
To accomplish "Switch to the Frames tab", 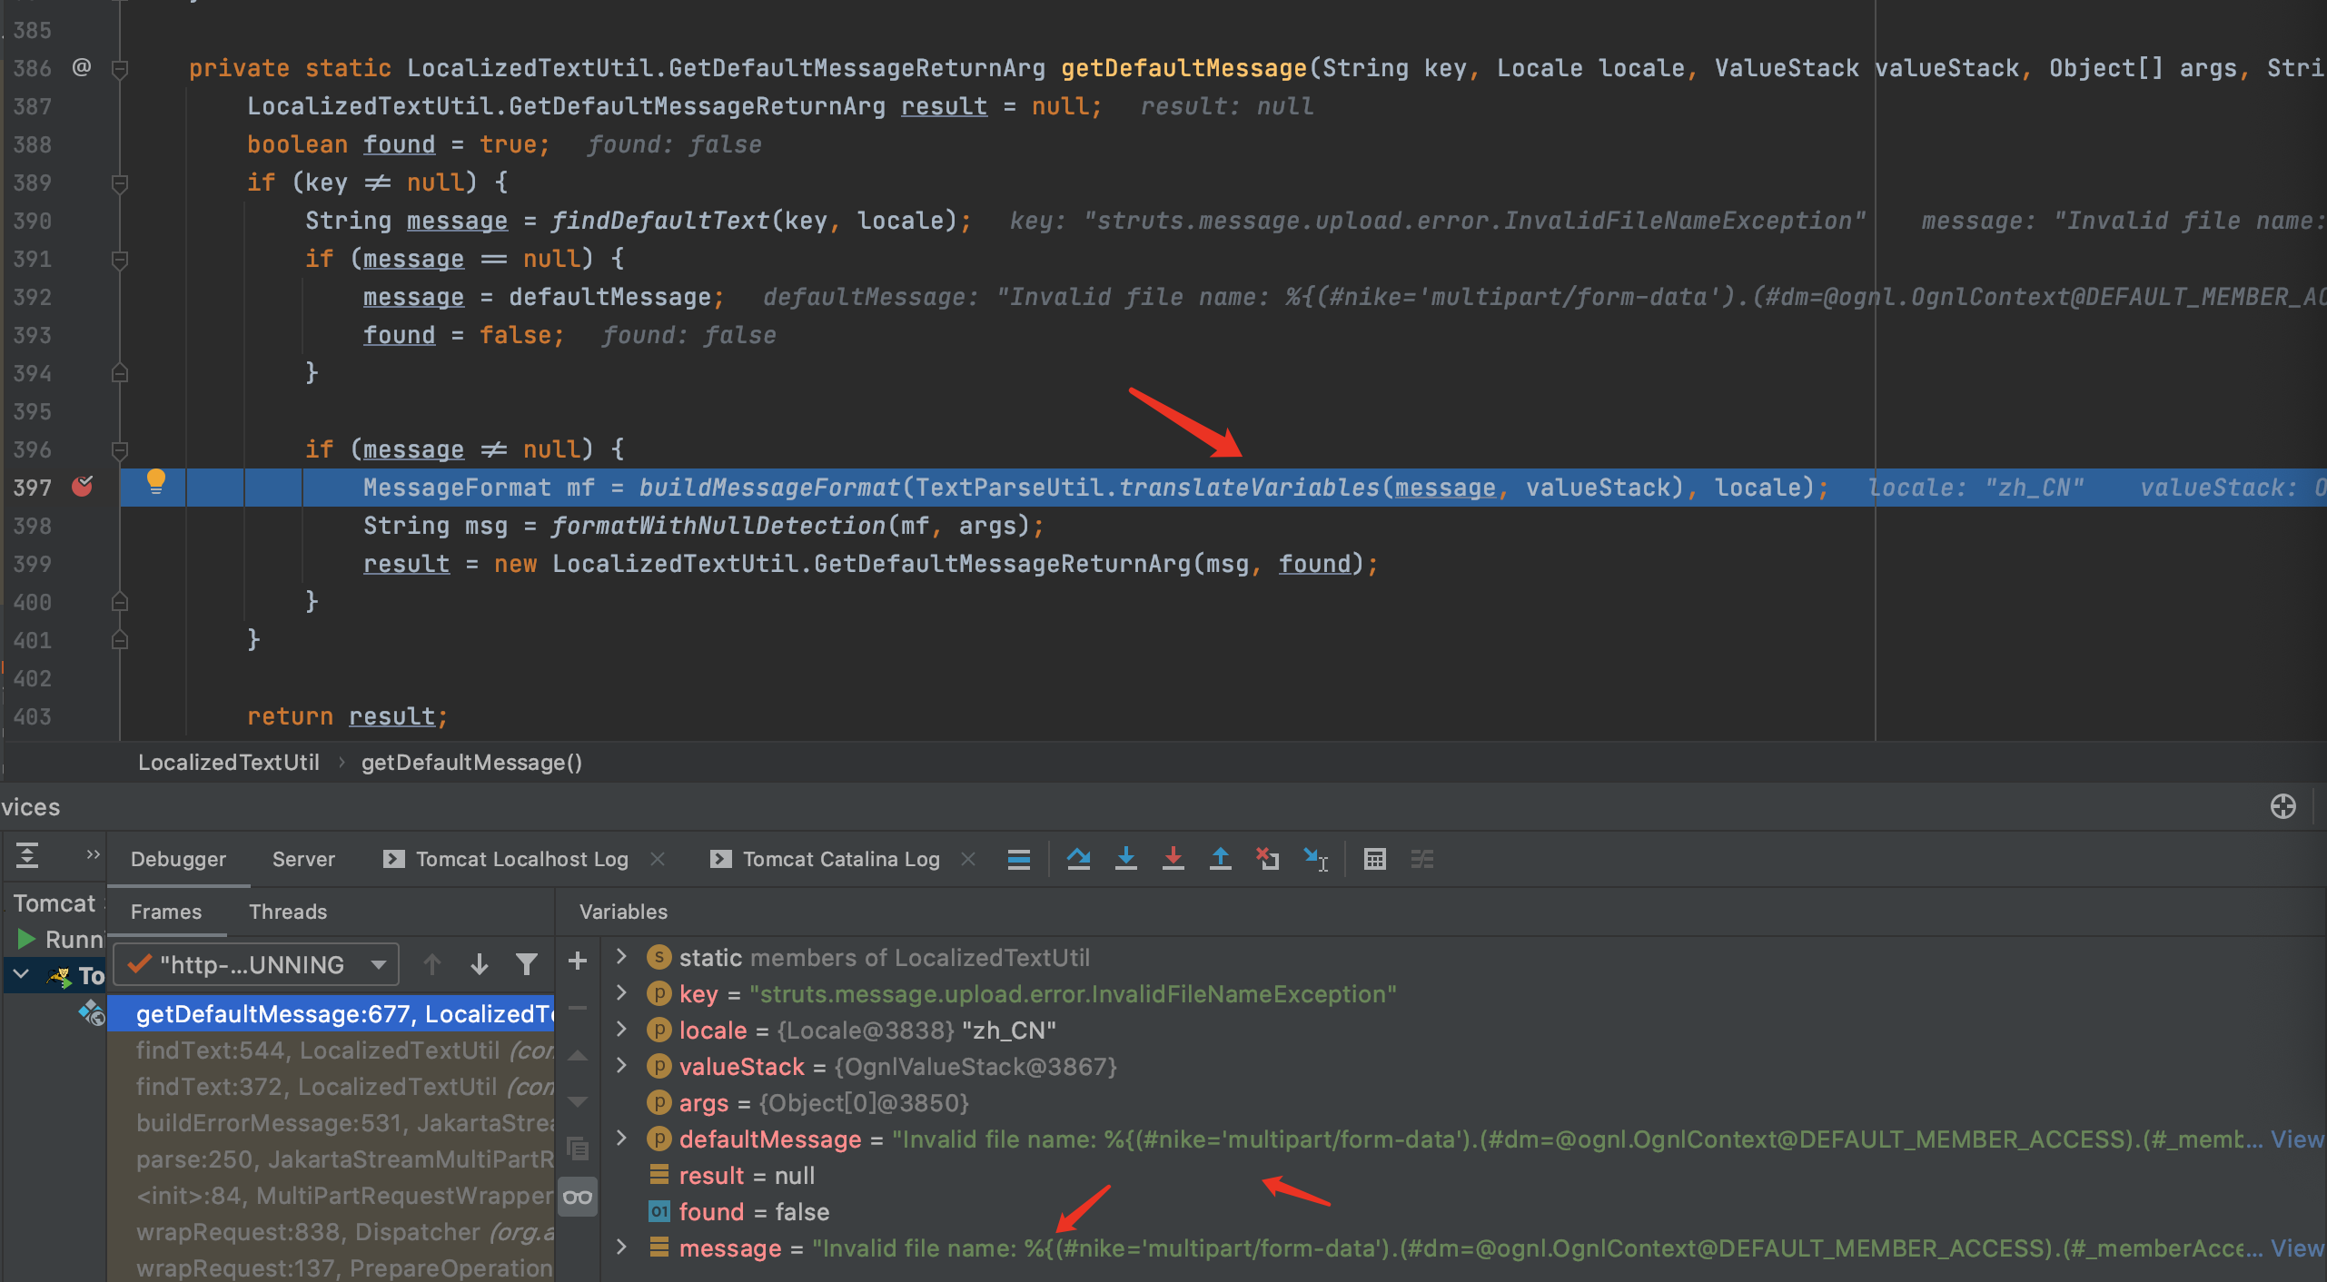I will (166, 912).
